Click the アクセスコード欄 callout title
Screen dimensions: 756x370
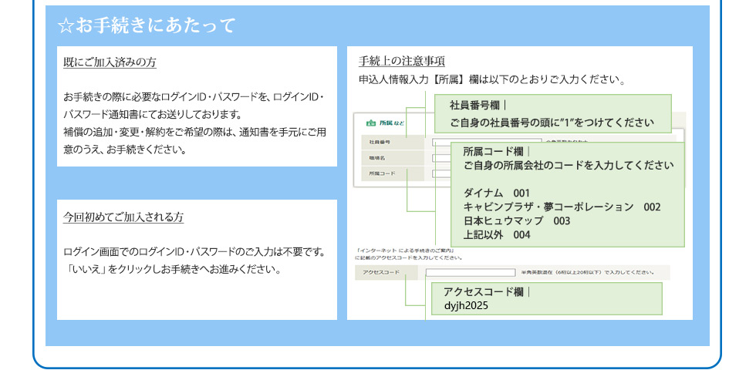(484, 292)
